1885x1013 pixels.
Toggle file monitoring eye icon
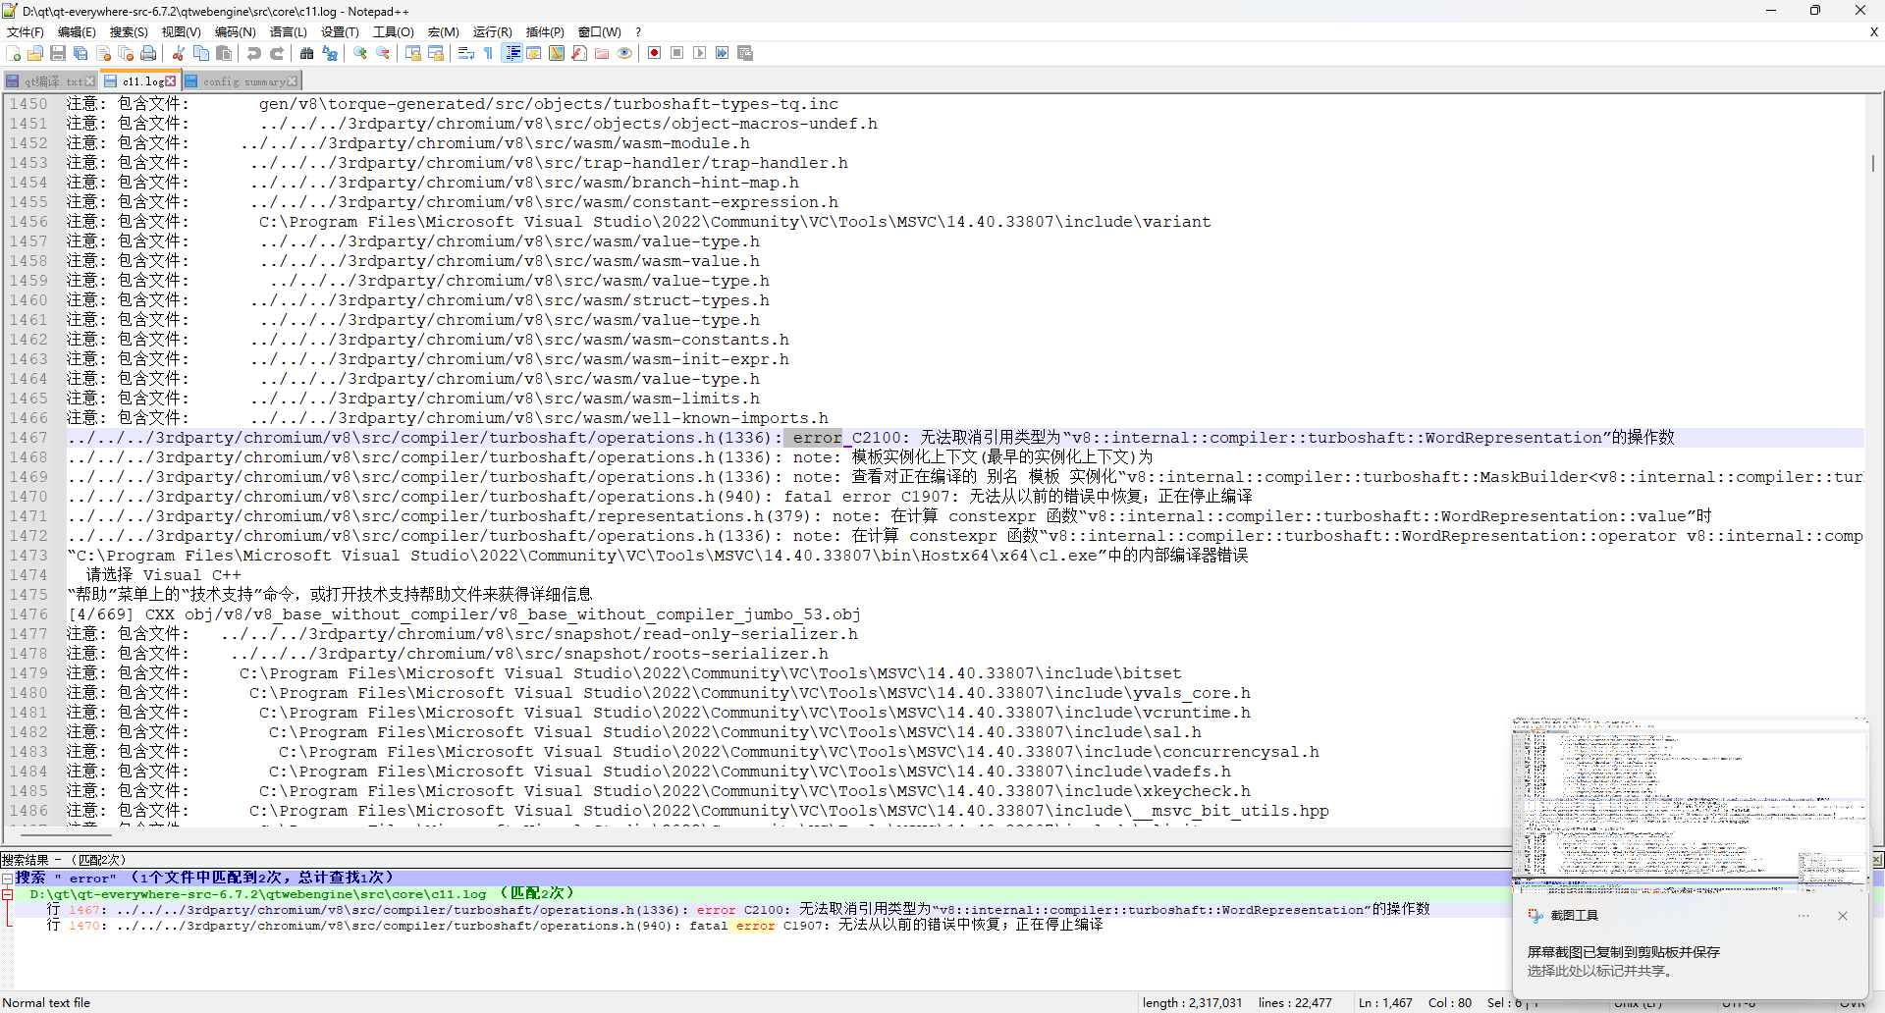624,53
